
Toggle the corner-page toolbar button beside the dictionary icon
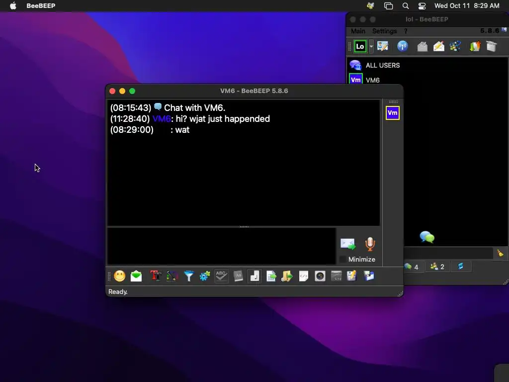[254, 276]
